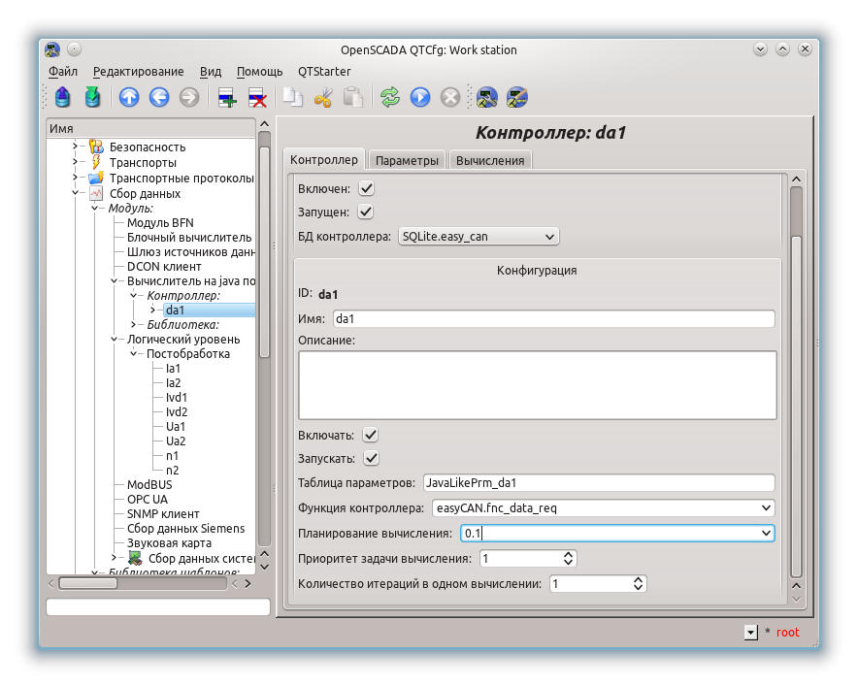
Task: Click the green refresh arrows icon
Action: pos(390,97)
